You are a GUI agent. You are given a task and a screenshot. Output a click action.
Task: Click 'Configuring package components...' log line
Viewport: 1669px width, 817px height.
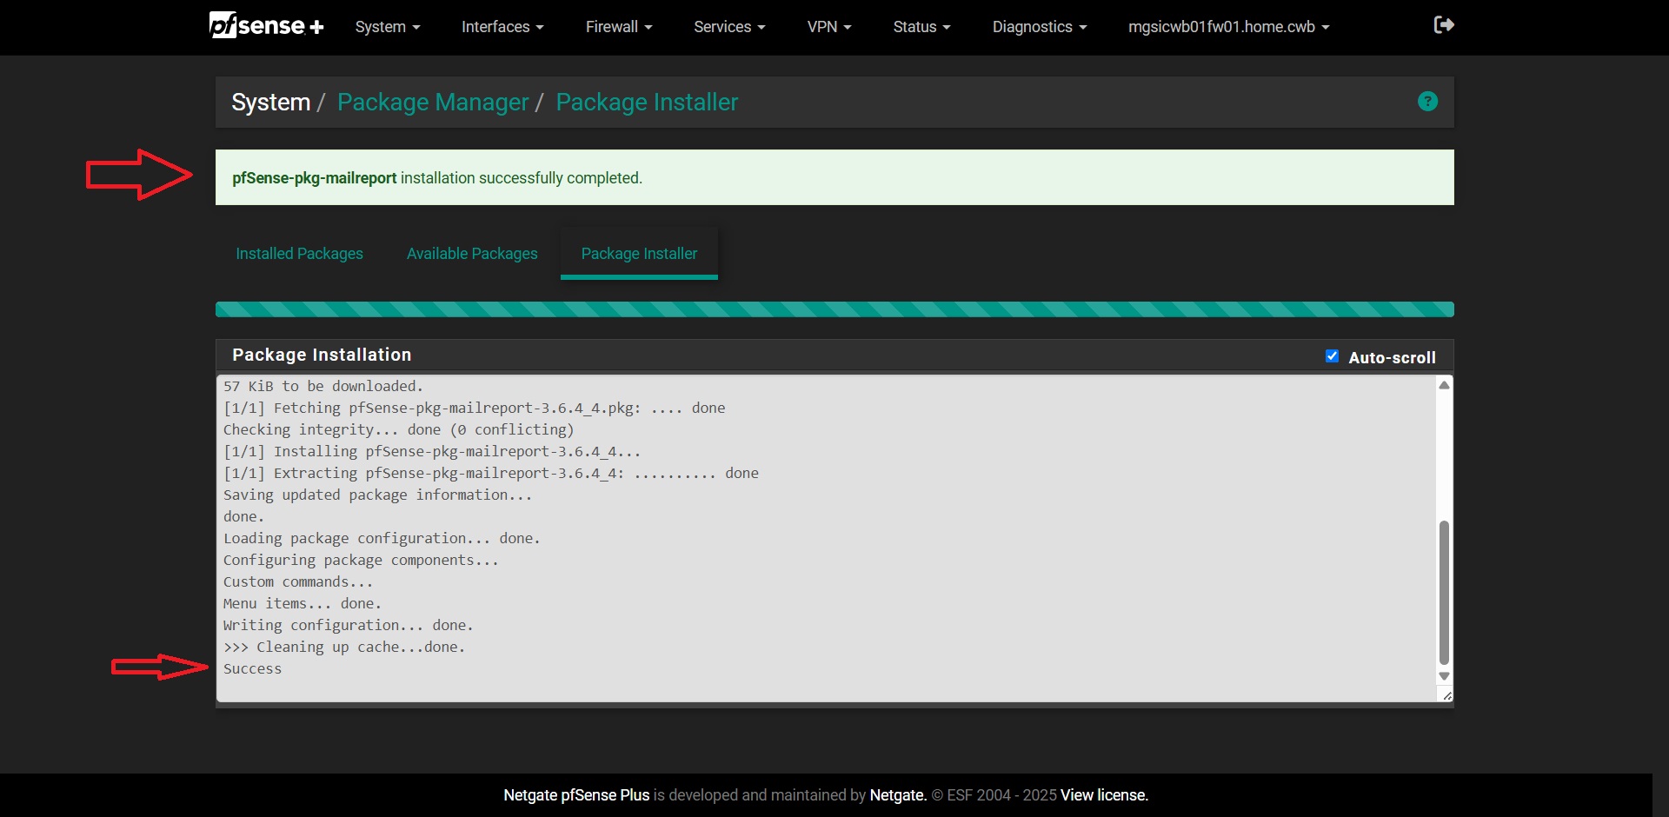[361, 561]
